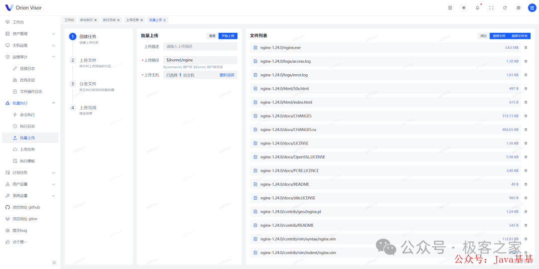This screenshot has height=269, width=539.
Task: Go to 执行日志 sidebar item
Action: coord(30,126)
